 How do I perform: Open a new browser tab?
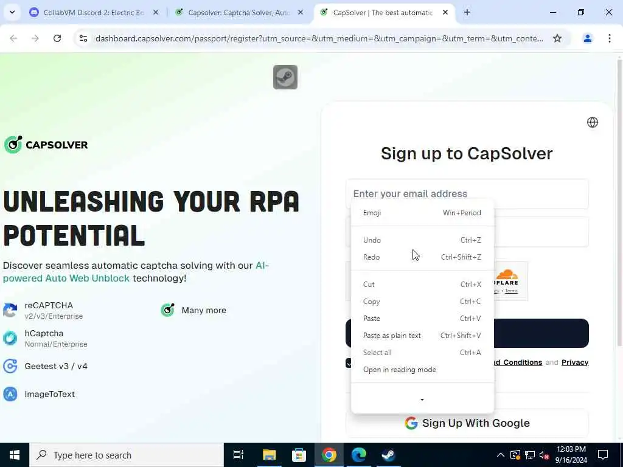[467, 12]
